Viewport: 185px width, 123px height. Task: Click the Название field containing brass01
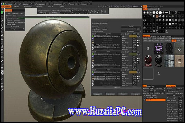pyautogui.click(x=131, y=27)
